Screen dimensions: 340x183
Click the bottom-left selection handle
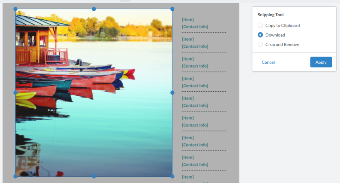[x=15, y=176]
